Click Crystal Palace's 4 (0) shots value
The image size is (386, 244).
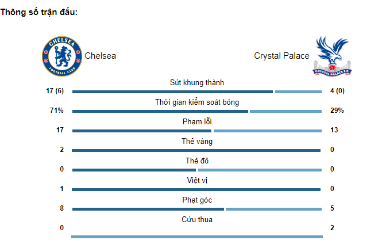pos(337,91)
